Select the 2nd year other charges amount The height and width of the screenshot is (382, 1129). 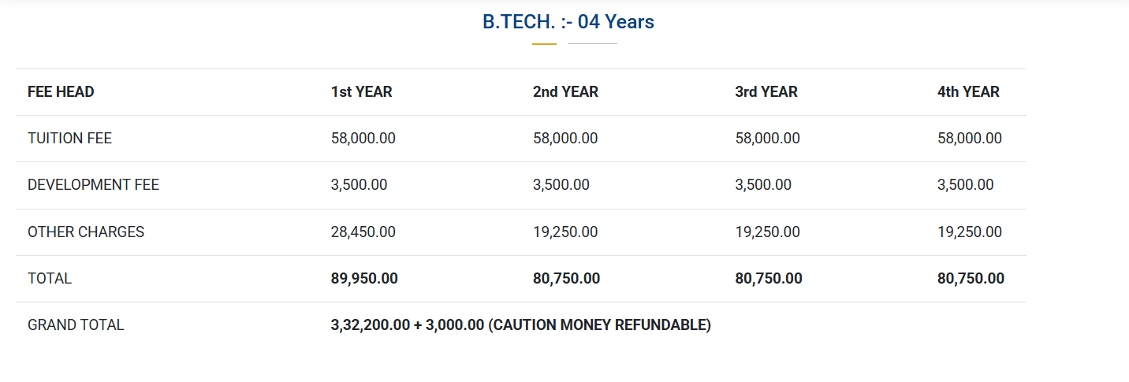tap(564, 232)
